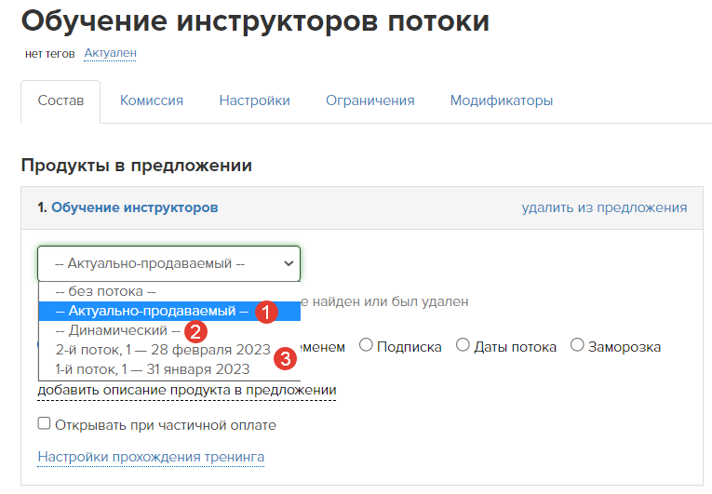Open the Настройки tab
The image size is (712, 494).
click(x=254, y=100)
